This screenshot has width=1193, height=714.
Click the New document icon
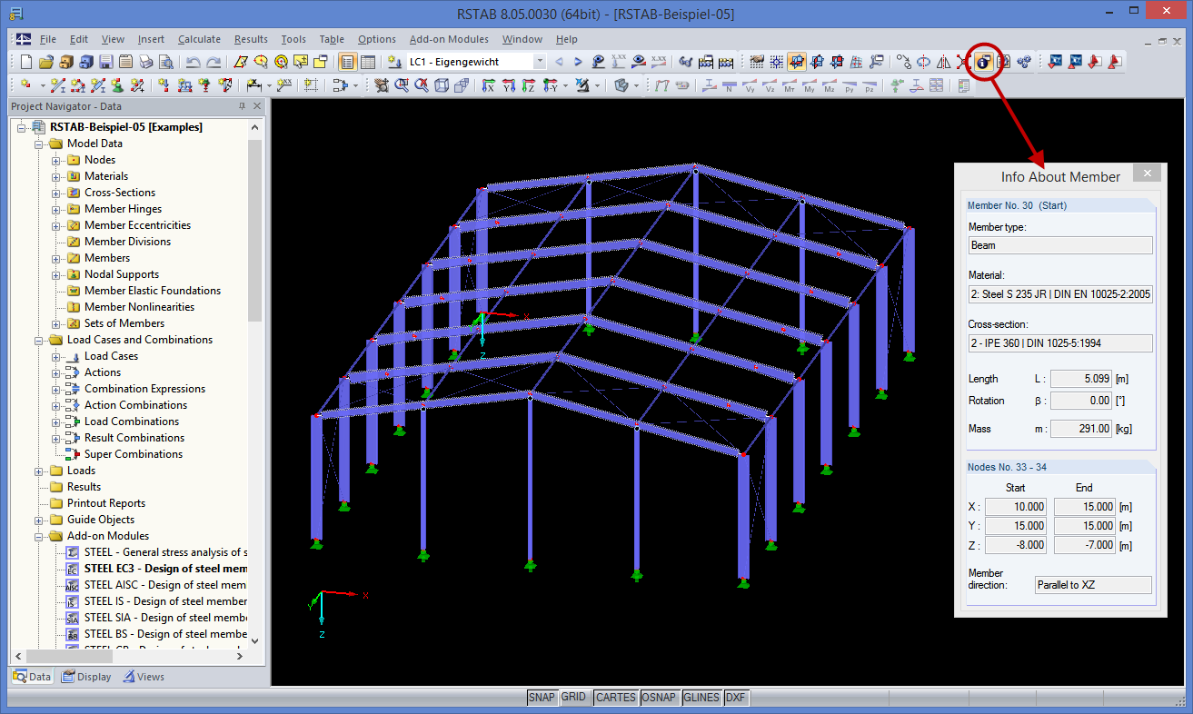coord(25,62)
